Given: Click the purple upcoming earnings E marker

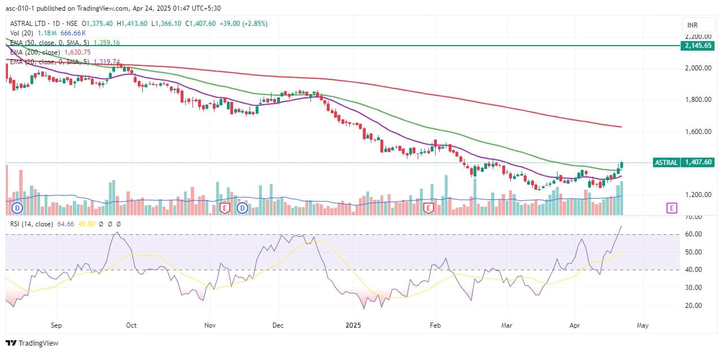Looking at the screenshot, I should click(672, 208).
